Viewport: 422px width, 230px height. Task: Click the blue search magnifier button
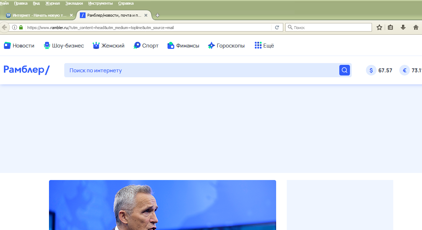[345, 70]
